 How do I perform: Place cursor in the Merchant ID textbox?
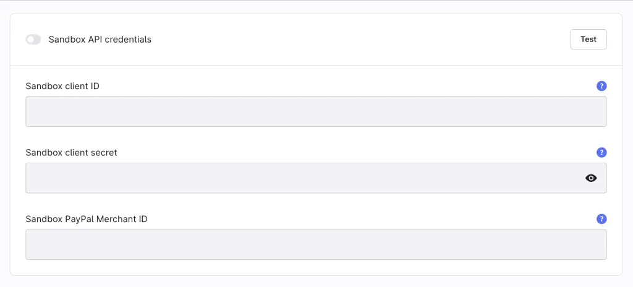click(315, 244)
